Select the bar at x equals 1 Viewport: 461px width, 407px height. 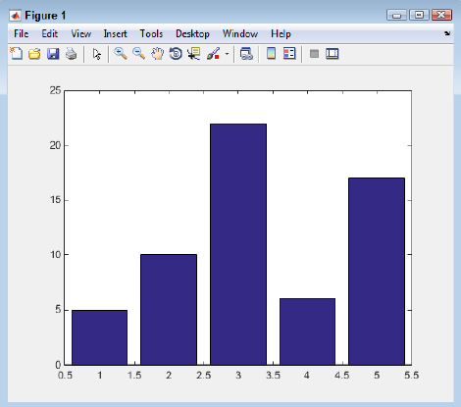99,337
